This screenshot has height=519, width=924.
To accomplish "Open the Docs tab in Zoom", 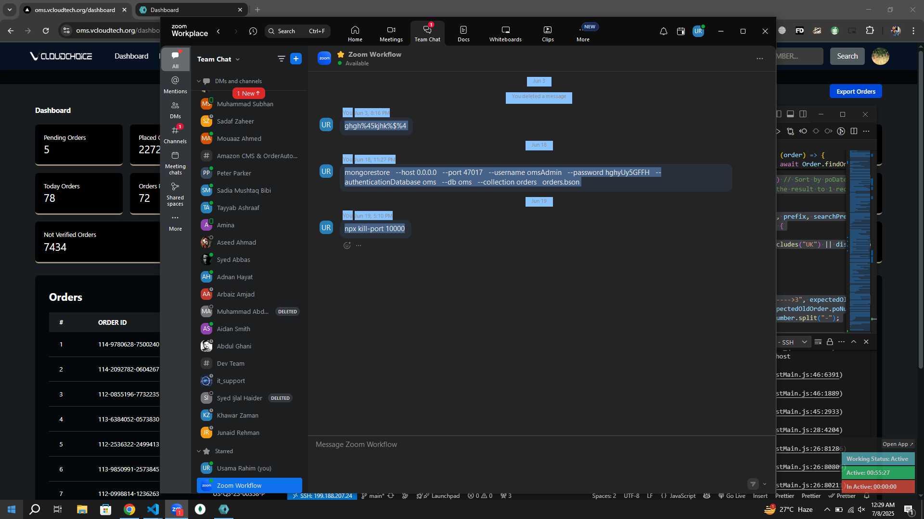I will click(x=463, y=34).
